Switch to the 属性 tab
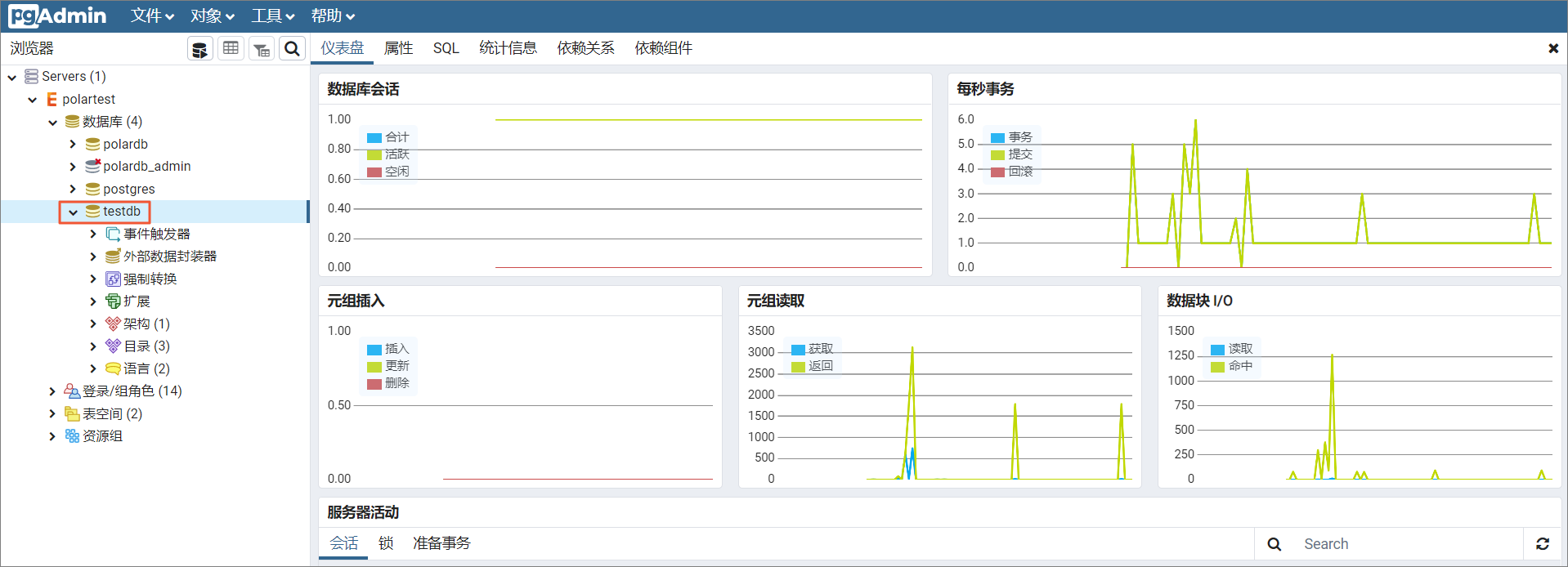Image resolution: width=1568 pixels, height=567 pixels. tap(398, 48)
